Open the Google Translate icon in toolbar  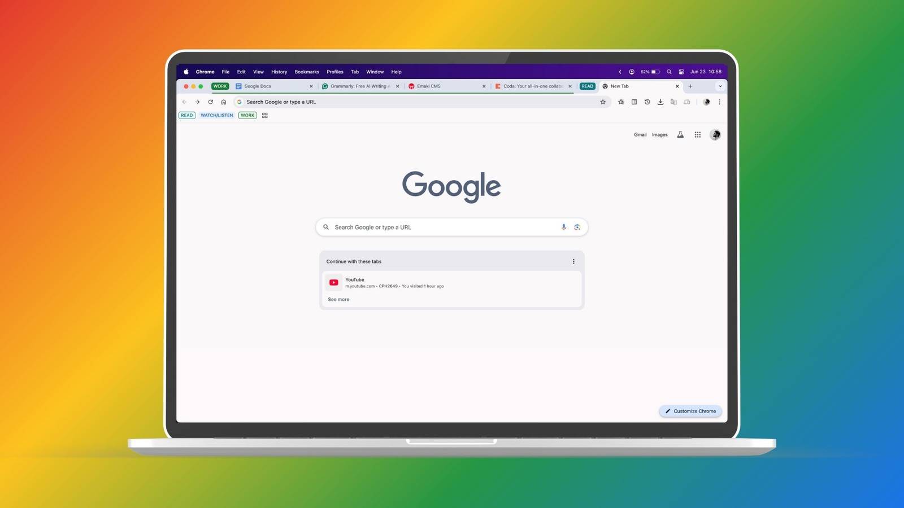[x=673, y=102]
